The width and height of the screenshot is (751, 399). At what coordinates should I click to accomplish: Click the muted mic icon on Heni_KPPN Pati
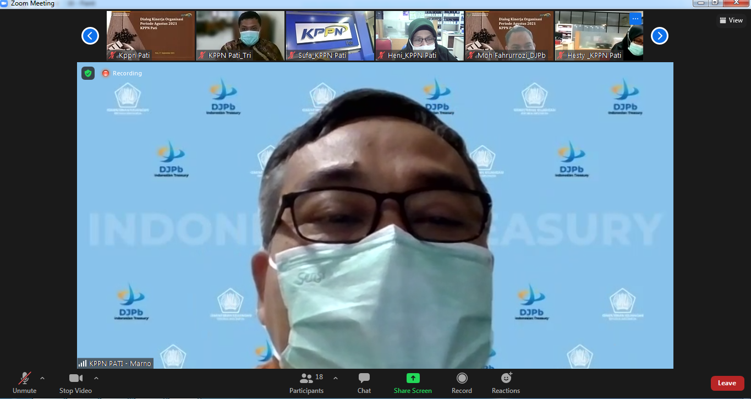[381, 55]
